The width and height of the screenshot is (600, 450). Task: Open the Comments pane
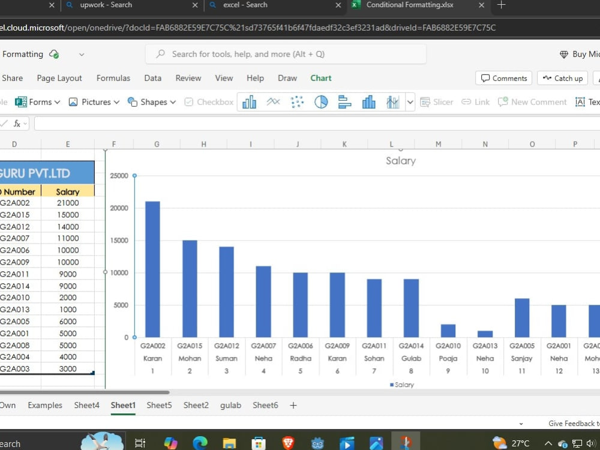[503, 78]
